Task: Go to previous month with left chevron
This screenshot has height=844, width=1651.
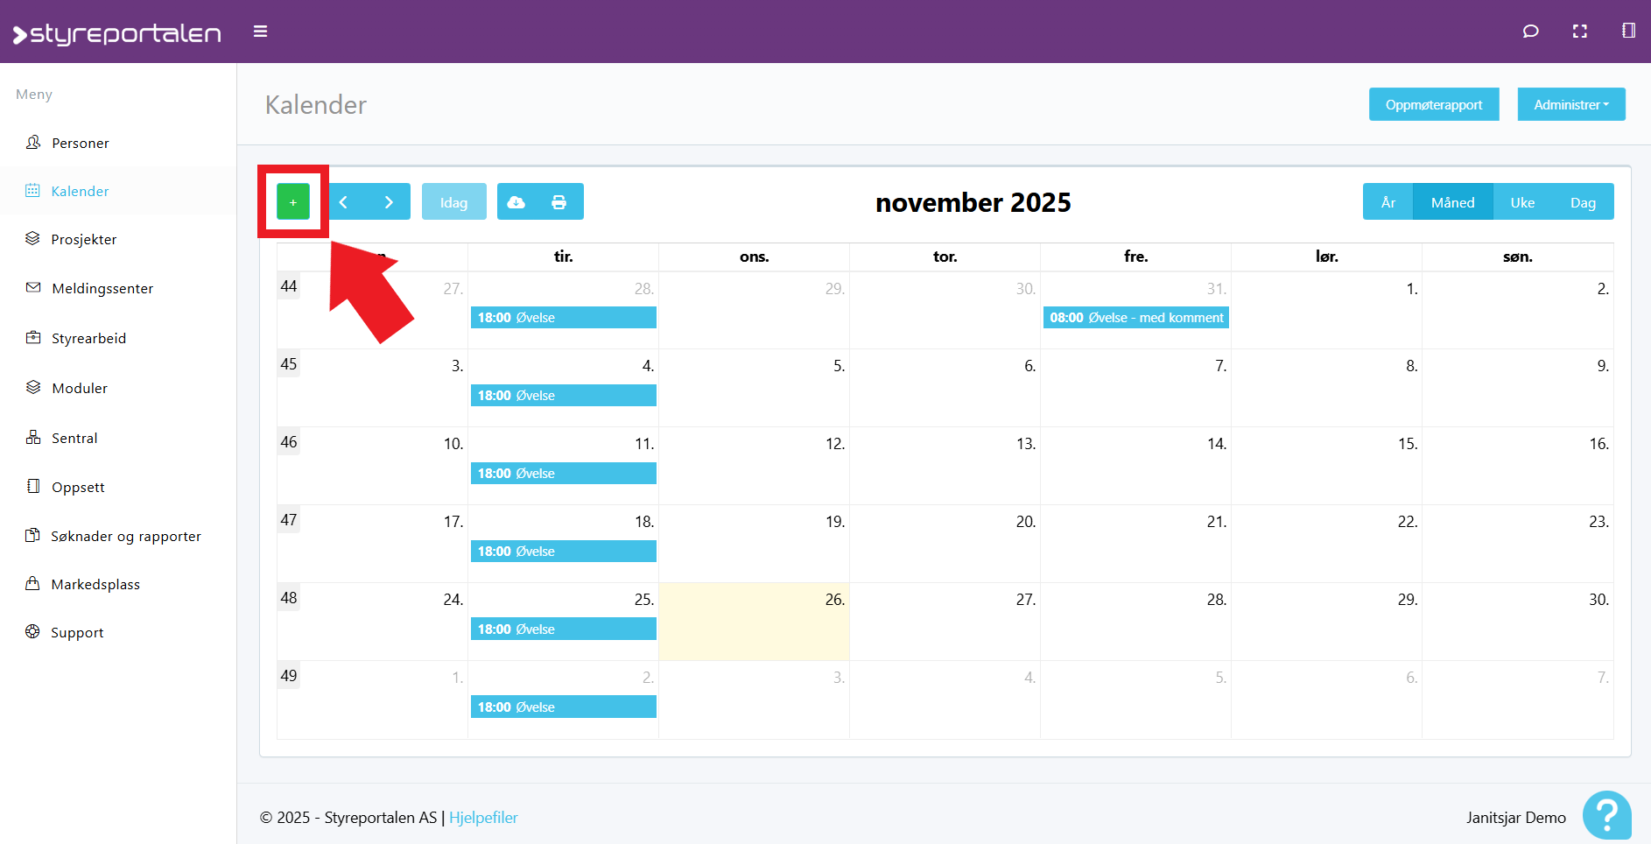Action: [x=344, y=202]
